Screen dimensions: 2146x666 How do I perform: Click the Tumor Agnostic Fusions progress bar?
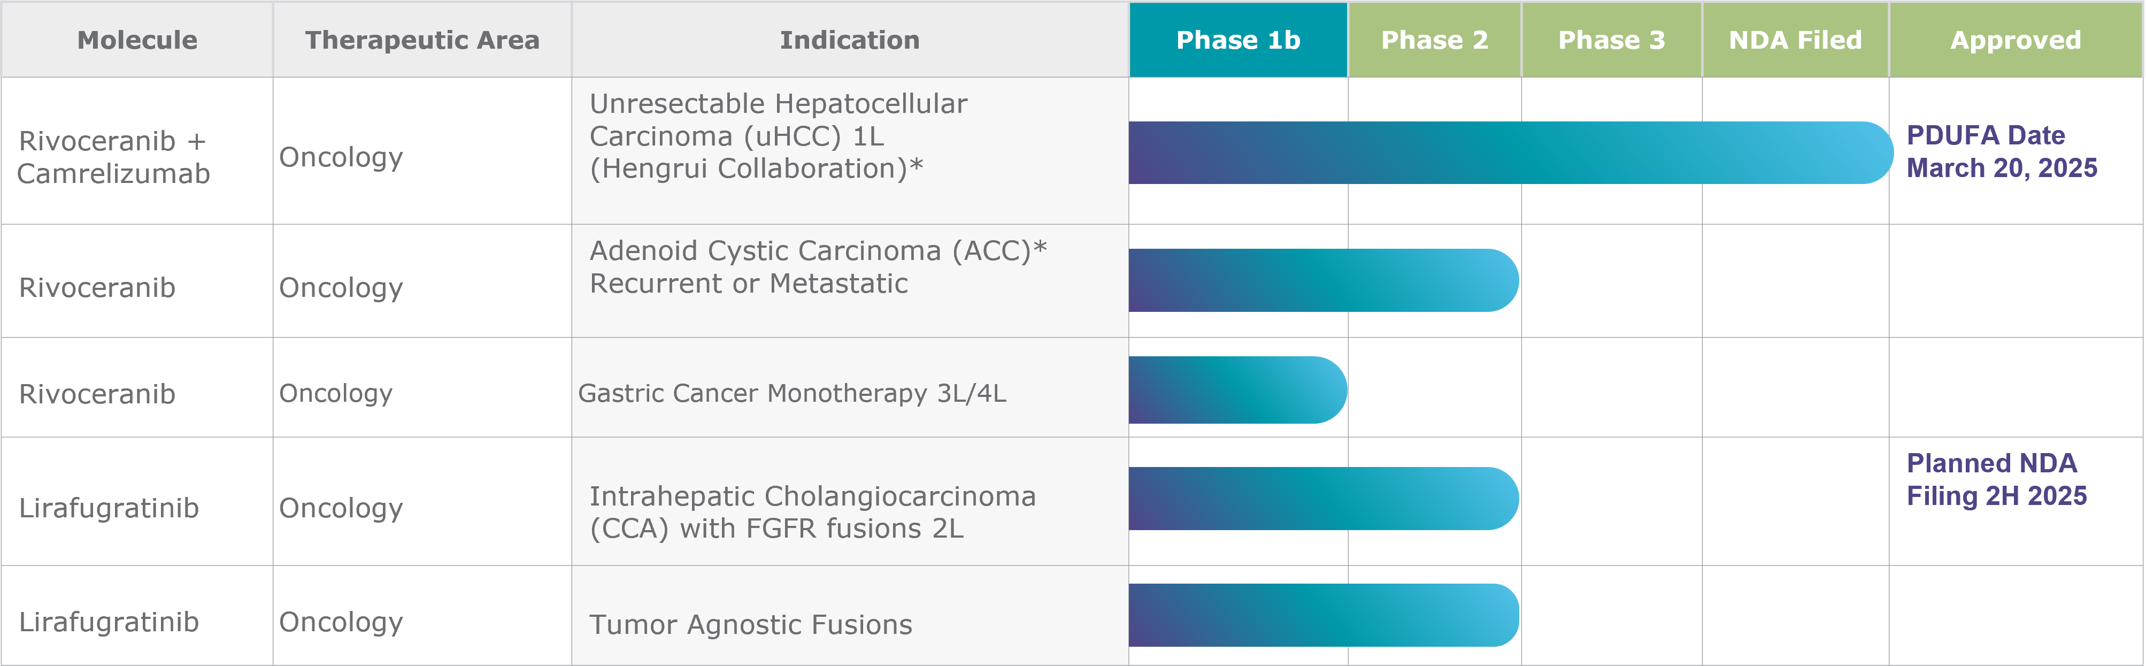tap(1324, 615)
